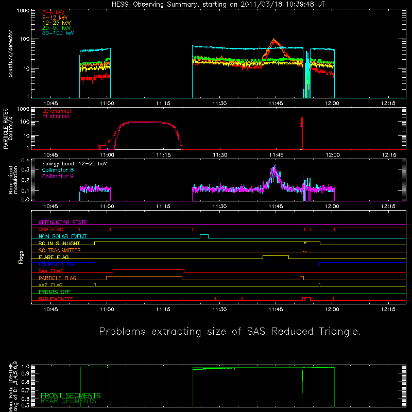
Task: Click the SAA_FLAG label
Action: coord(50,271)
